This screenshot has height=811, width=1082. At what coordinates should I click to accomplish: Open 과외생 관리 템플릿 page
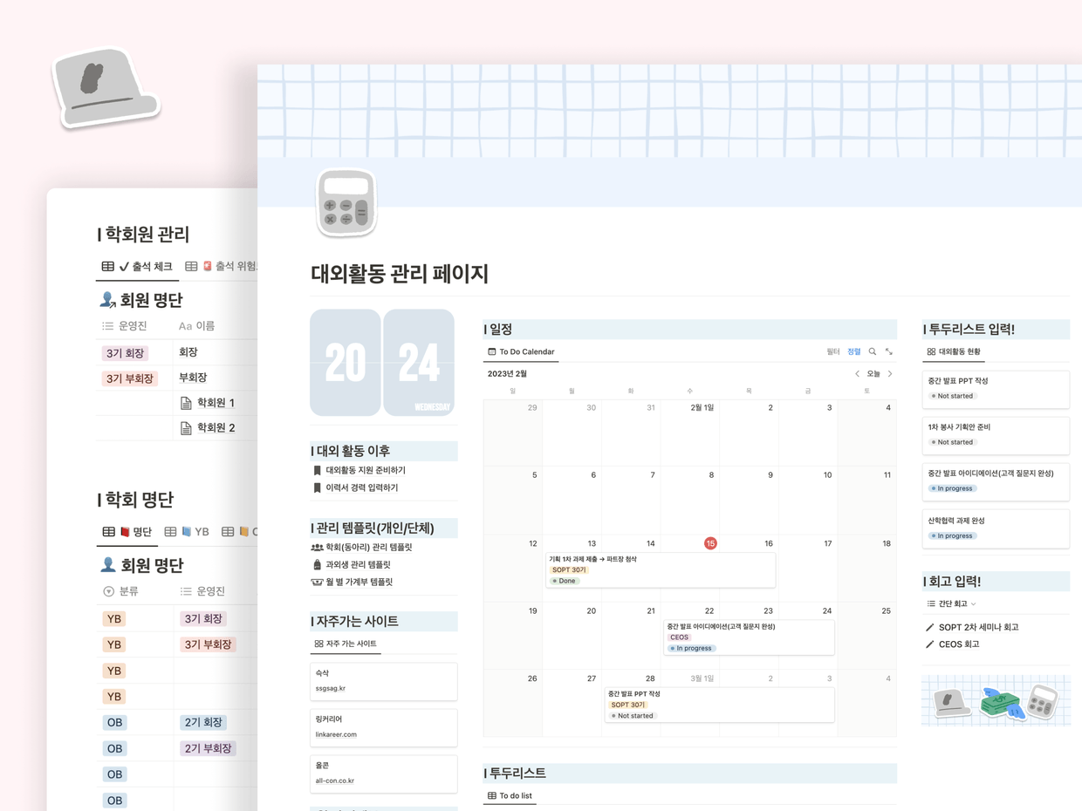(358, 565)
